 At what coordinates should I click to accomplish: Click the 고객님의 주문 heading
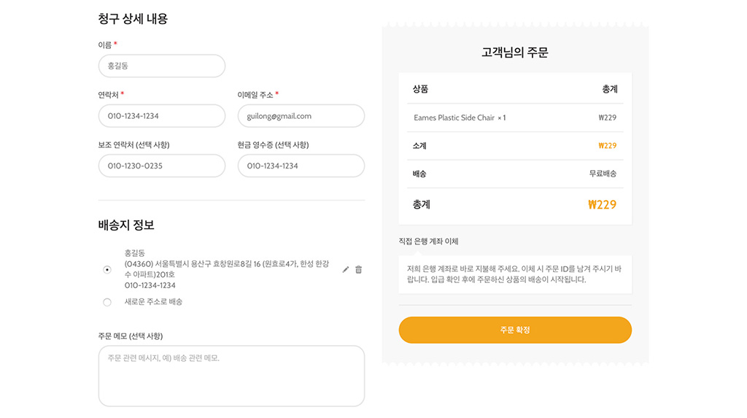point(514,53)
